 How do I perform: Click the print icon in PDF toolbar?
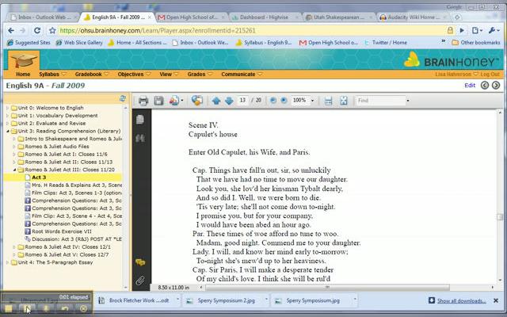(x=143, y=101)
